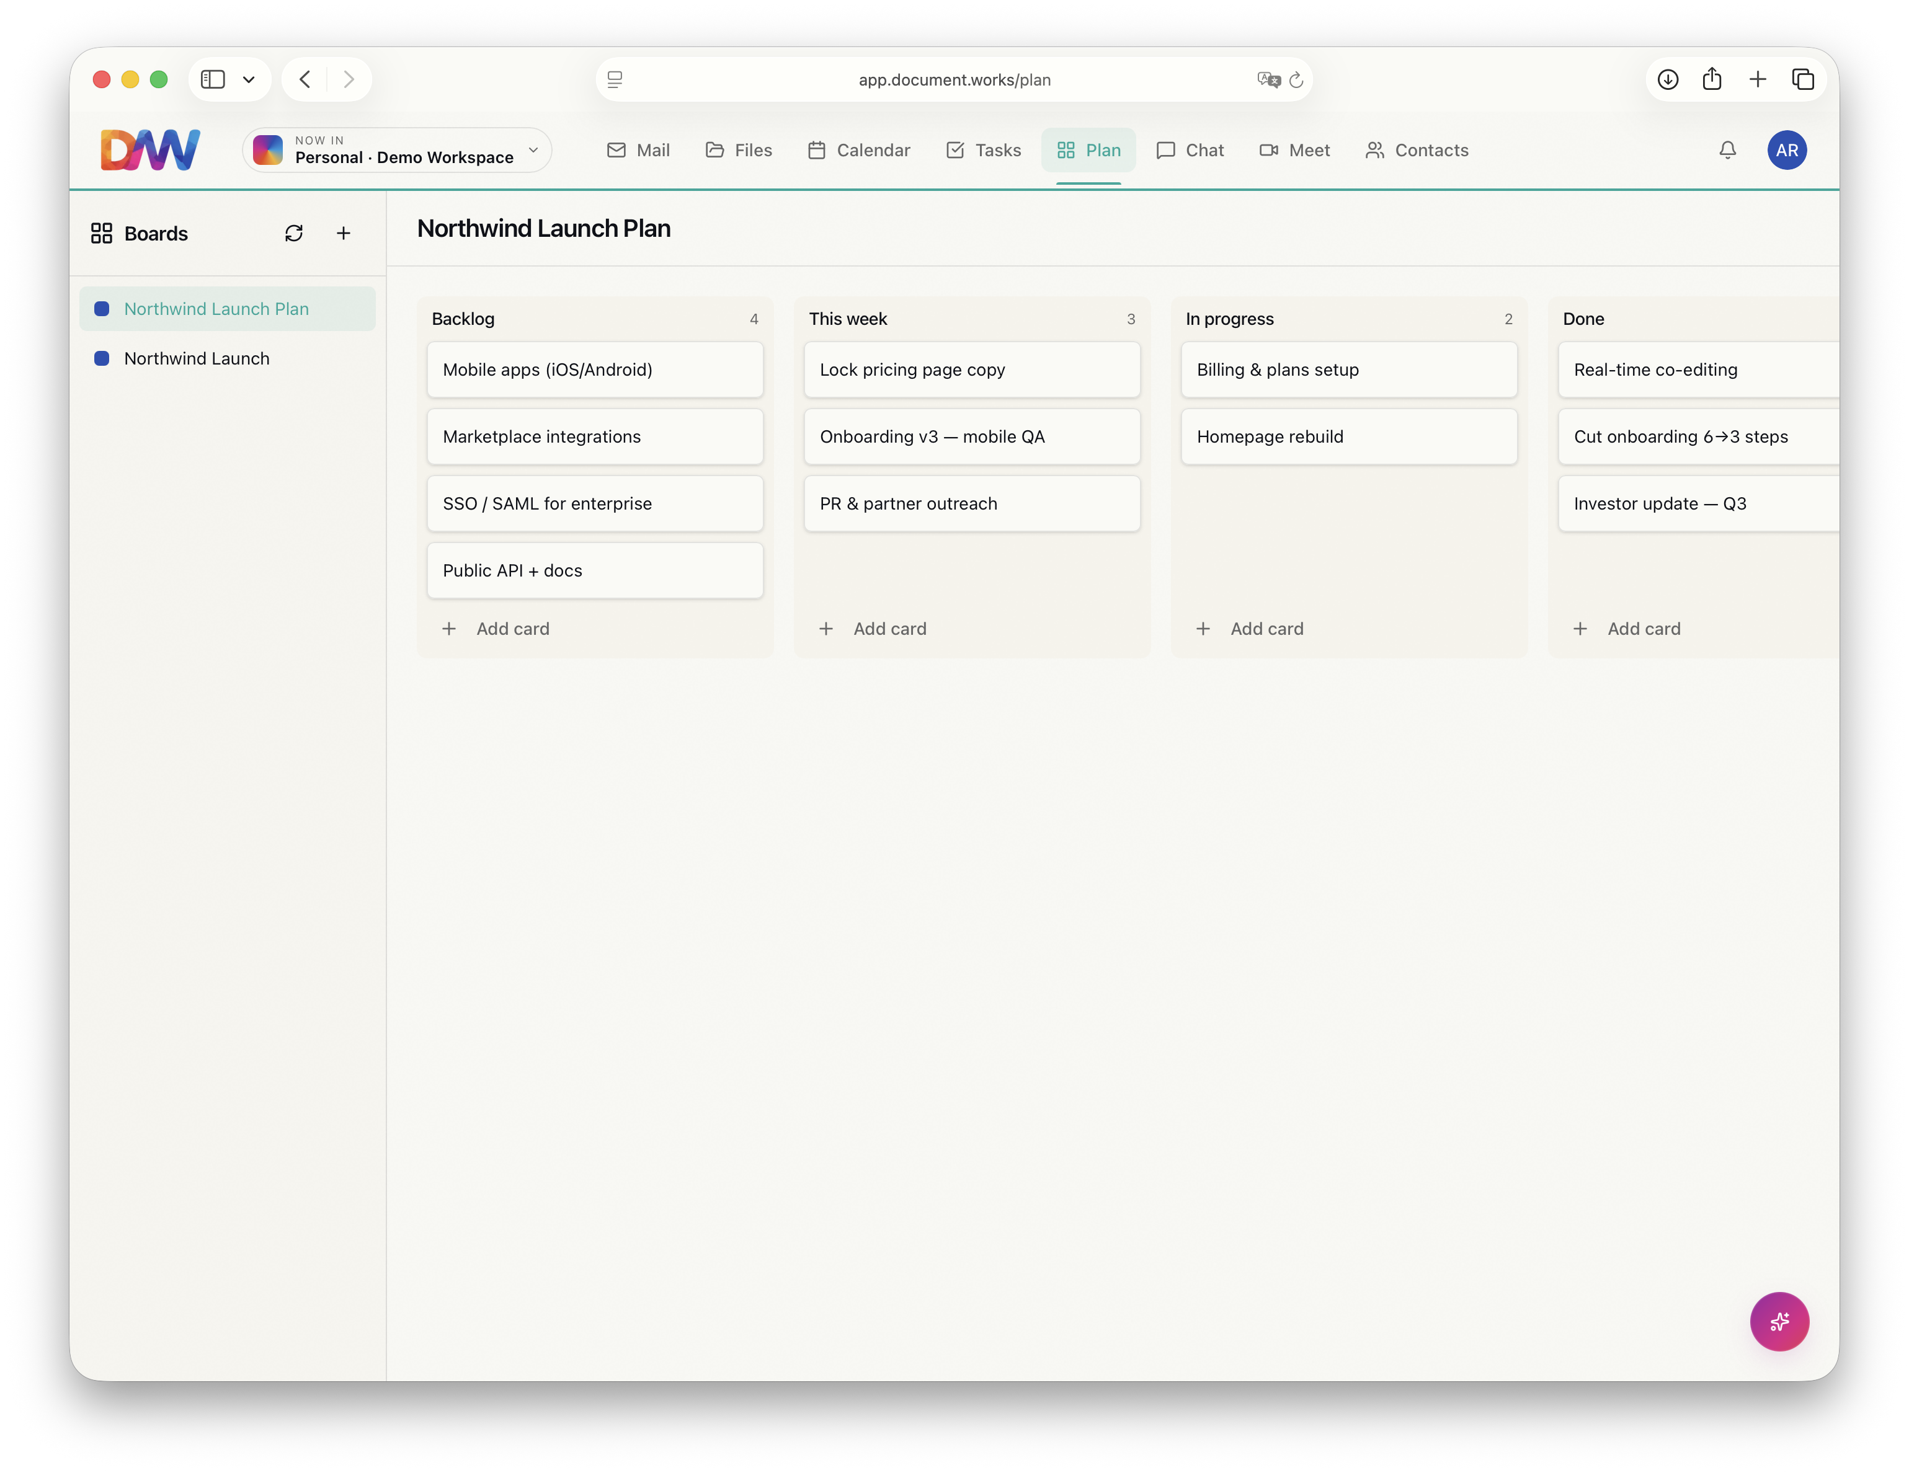Click the DW logo
Screen dimensions: 1909x1473
click(150, 150)
